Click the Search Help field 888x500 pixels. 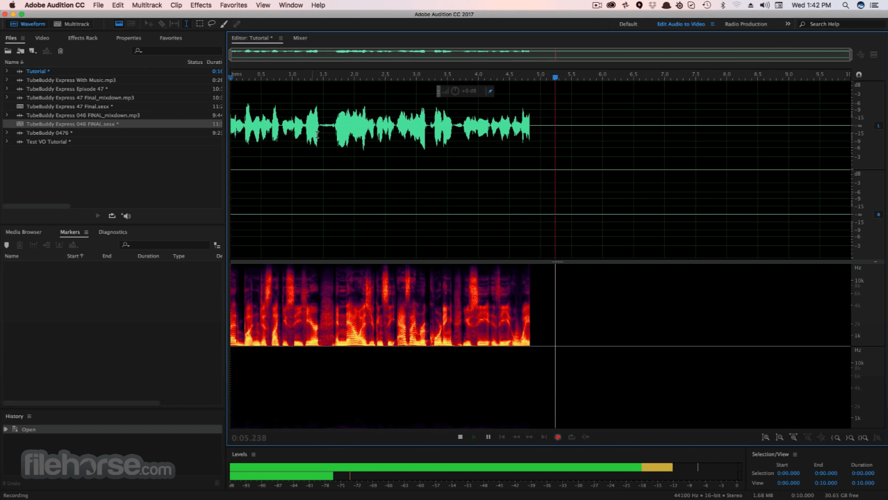pos(840,24)
